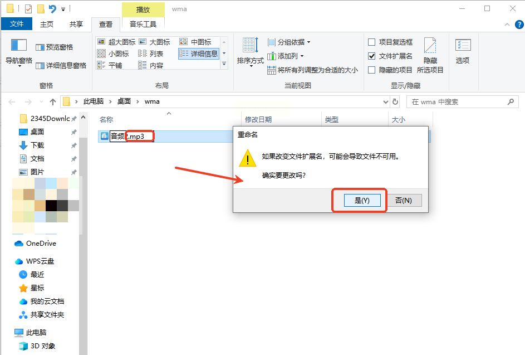The image size is (525, 355).
Task: Enable item check boxes (项目复选框)
Action: coord(390,42)
